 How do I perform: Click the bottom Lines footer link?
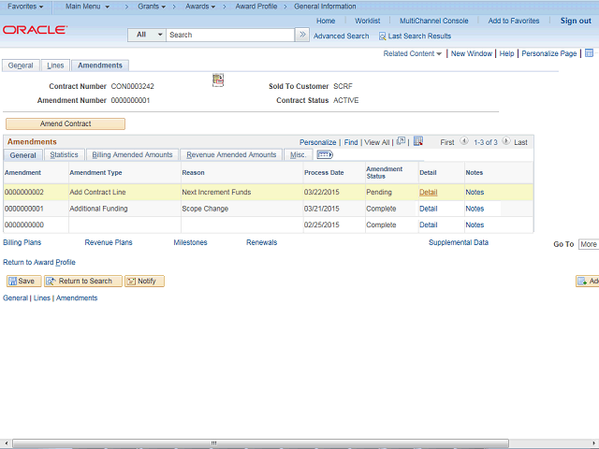point(41,298)
